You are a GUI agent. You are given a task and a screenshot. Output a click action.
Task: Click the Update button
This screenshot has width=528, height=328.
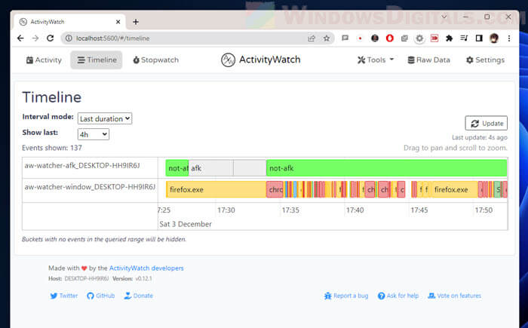click(487, 123)
